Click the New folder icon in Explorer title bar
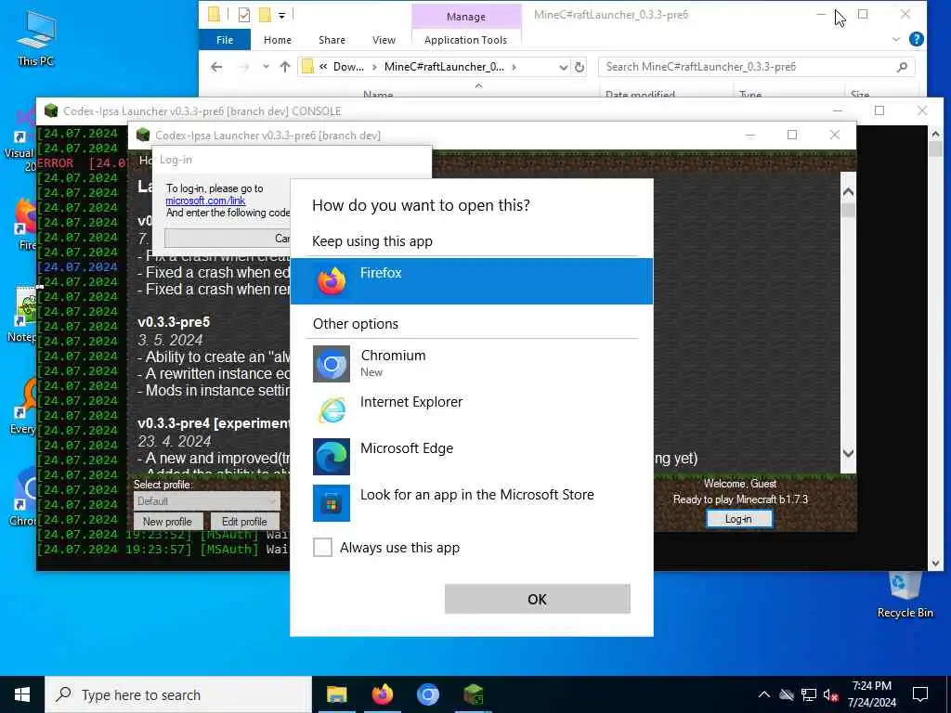Viewport: 951px width, 713px height. pos(265,15)
